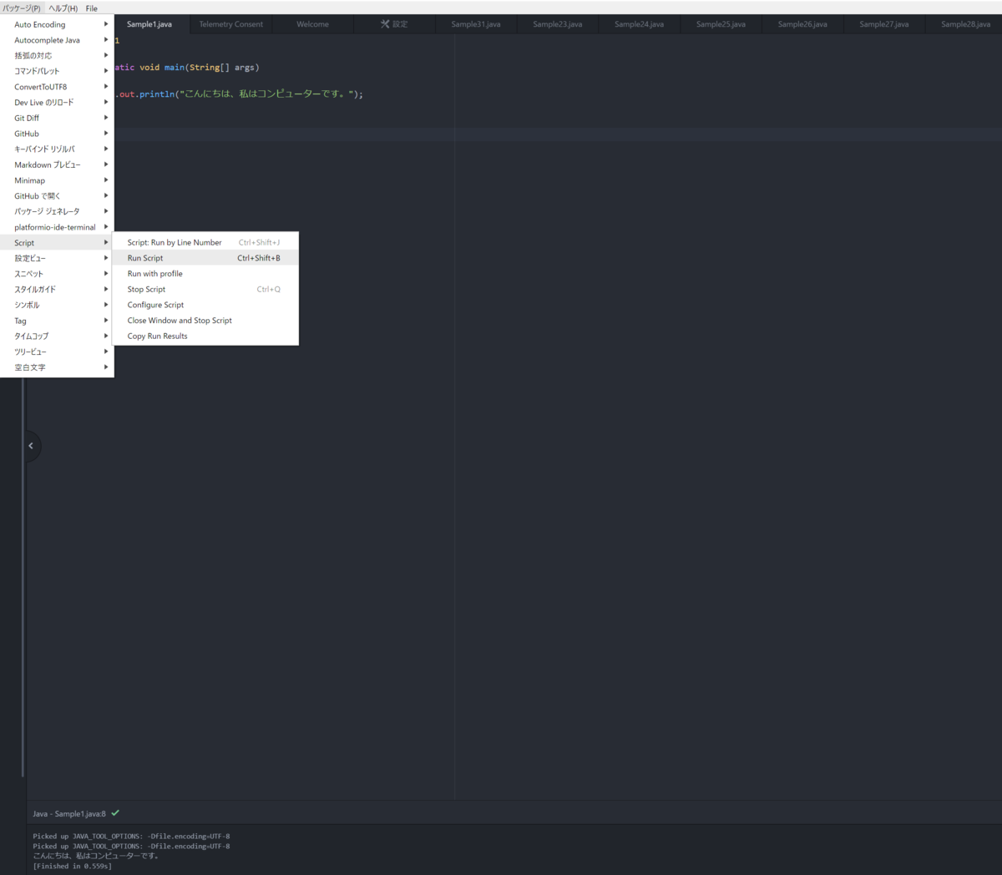Viewport: 1002px width, 875px height.
Task: Click Java - Sample1.java:8 output header
Action: 69,813
